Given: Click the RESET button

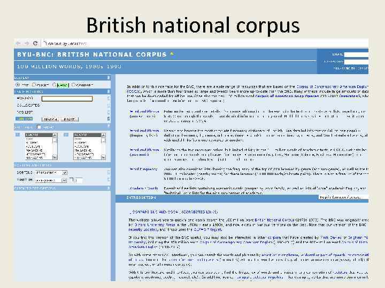Looking at the screenshot, I should pos(69,119).
